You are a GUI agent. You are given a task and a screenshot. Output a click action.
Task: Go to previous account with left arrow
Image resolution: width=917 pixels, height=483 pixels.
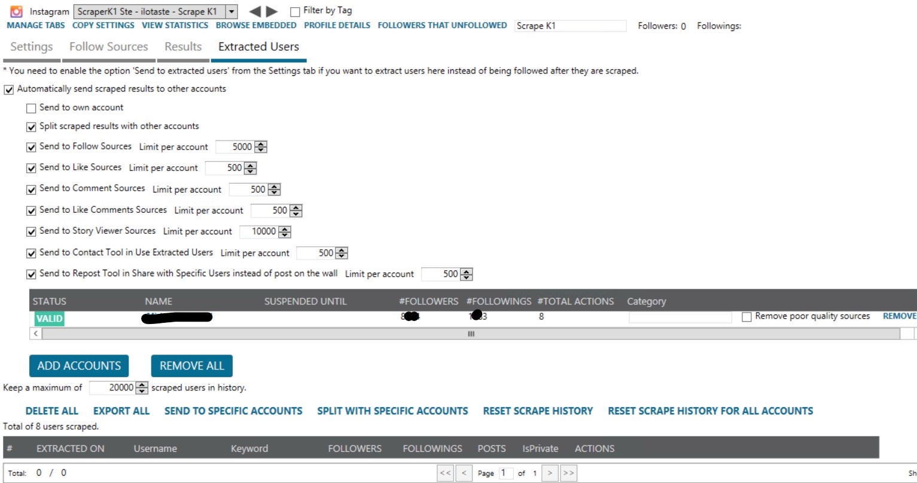tap(255, 11)
